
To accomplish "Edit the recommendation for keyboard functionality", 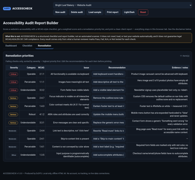I will (x=109, y=74).
